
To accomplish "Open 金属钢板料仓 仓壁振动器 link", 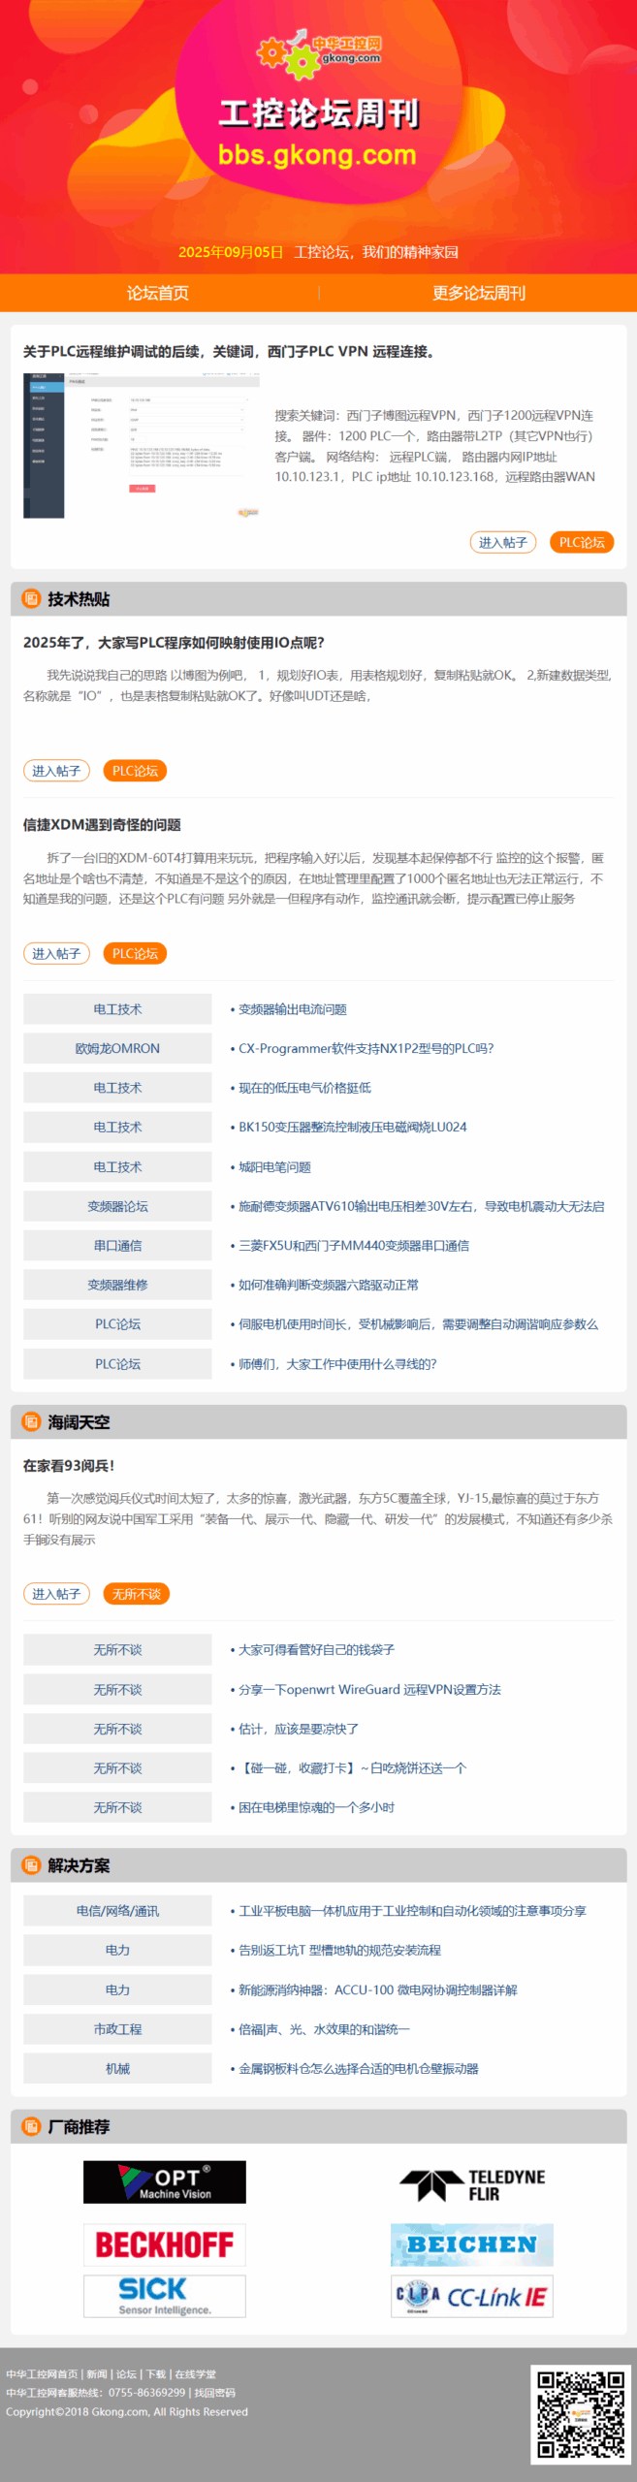I will point(358,2068).
